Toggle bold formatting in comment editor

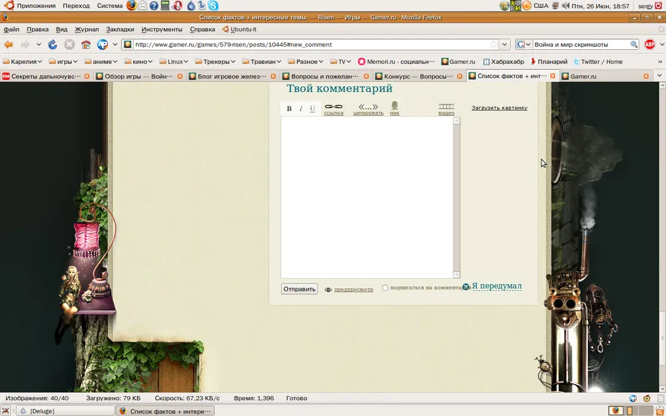[x=289, y=108]
